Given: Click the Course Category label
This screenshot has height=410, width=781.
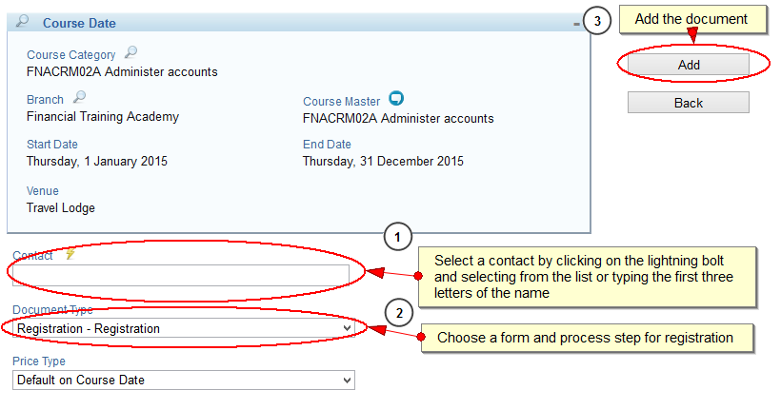Looking at the screenshot, I should tap(70, 55).
